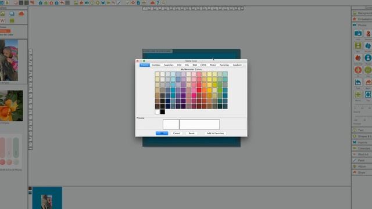Expand the Calendars panel section
Screen dimensions: 372x209
[x=362, y=149]
